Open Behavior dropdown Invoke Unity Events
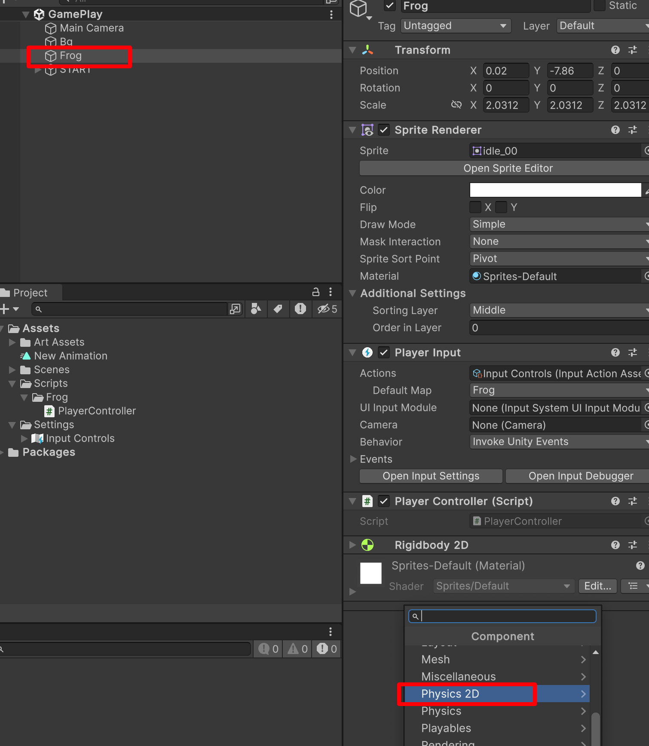The image size is (649, 746). pyautogui.click(x=560, y=442)
